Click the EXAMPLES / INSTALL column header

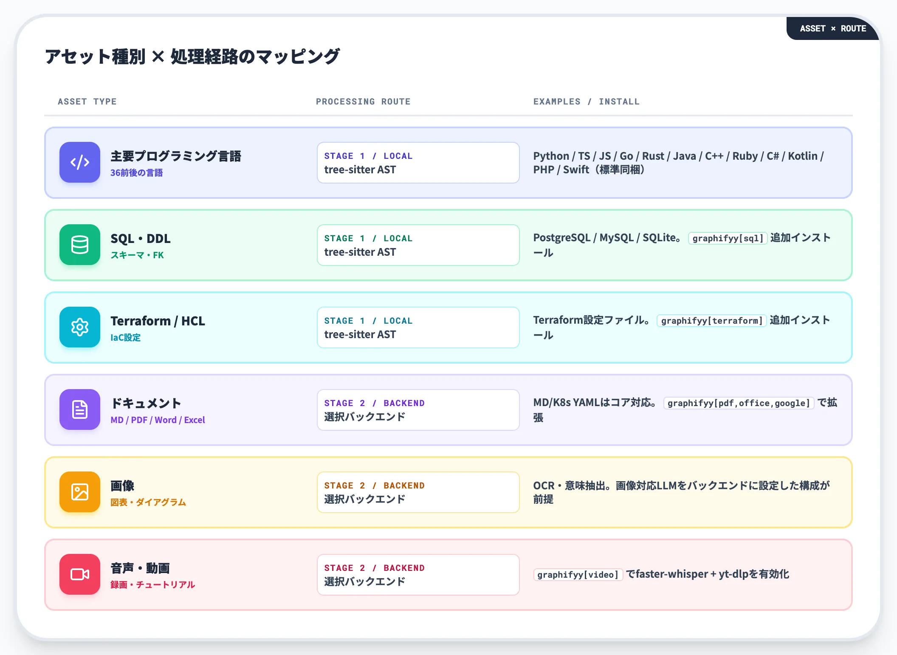587,102
